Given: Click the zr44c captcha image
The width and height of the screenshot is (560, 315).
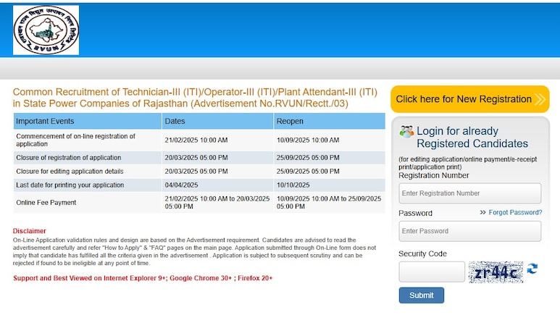Looking at the screenshot, I should [x=496, y=272].
